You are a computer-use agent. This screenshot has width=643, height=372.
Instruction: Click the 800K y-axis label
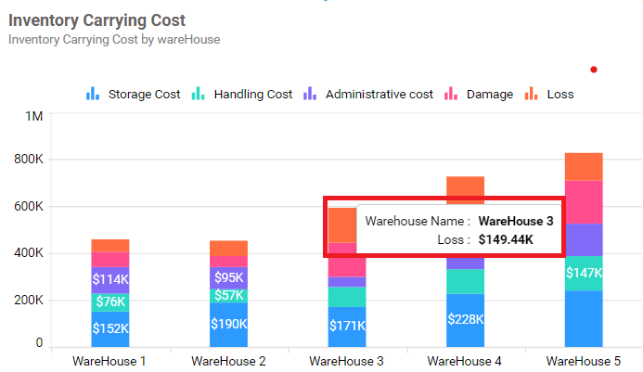28,159
